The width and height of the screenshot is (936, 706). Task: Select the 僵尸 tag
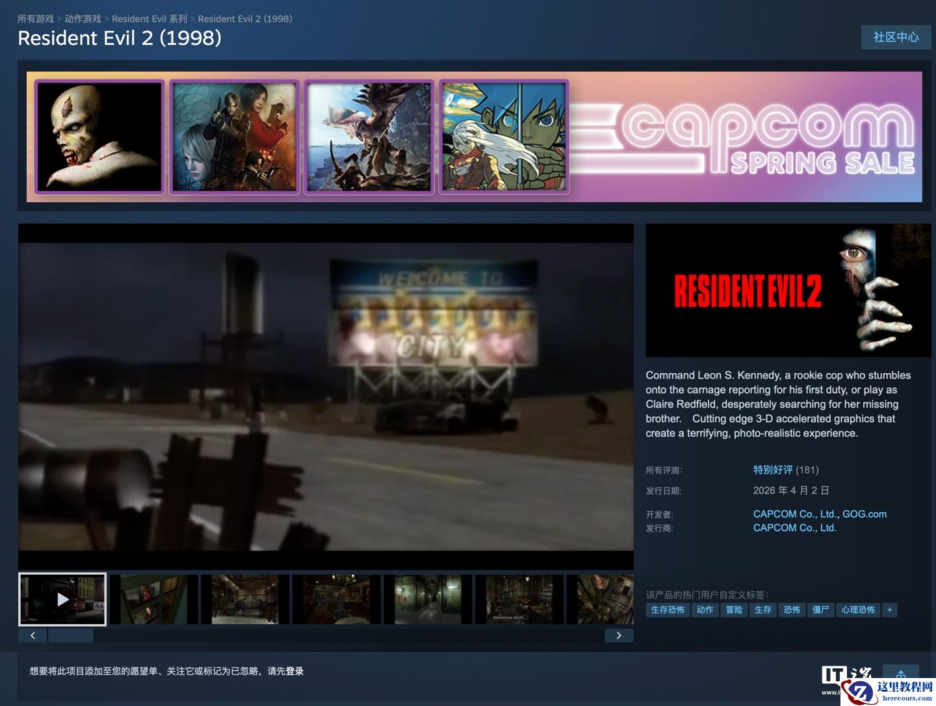tap(821, 610)
